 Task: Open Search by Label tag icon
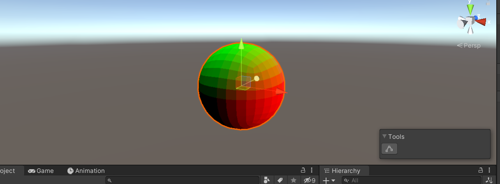[x=280, y=180]
